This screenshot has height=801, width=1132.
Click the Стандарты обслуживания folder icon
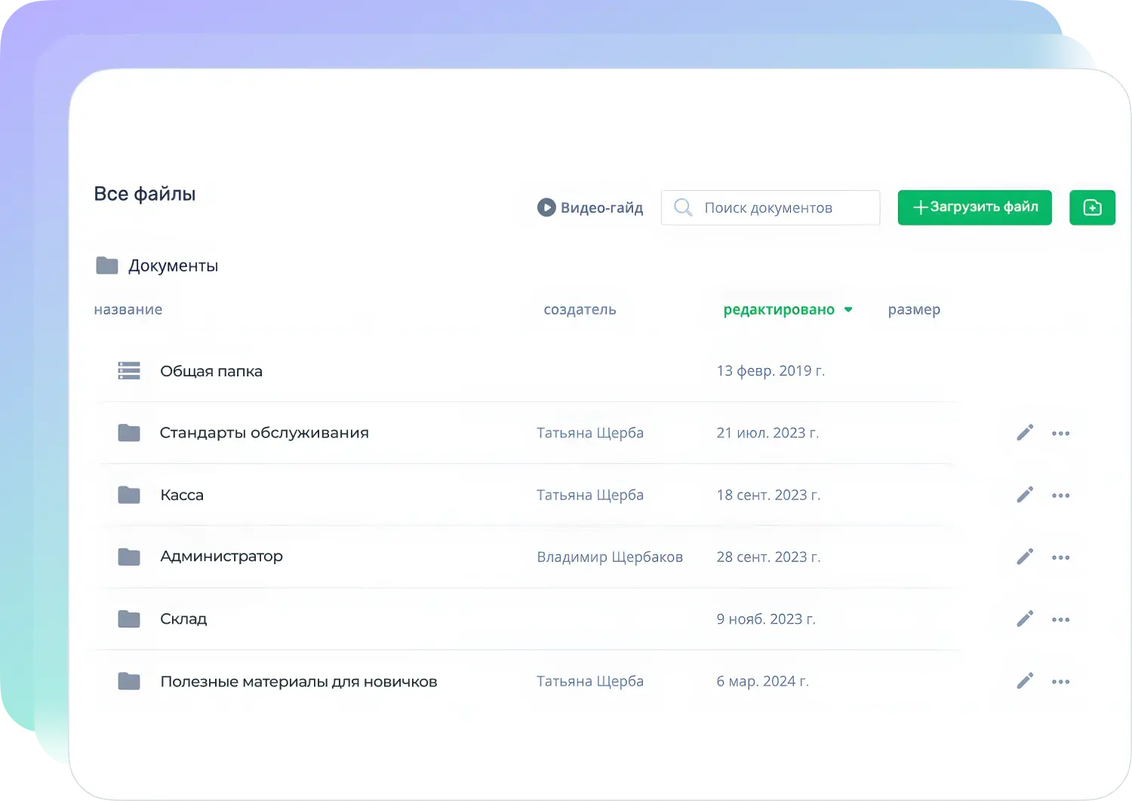[129, 433]
